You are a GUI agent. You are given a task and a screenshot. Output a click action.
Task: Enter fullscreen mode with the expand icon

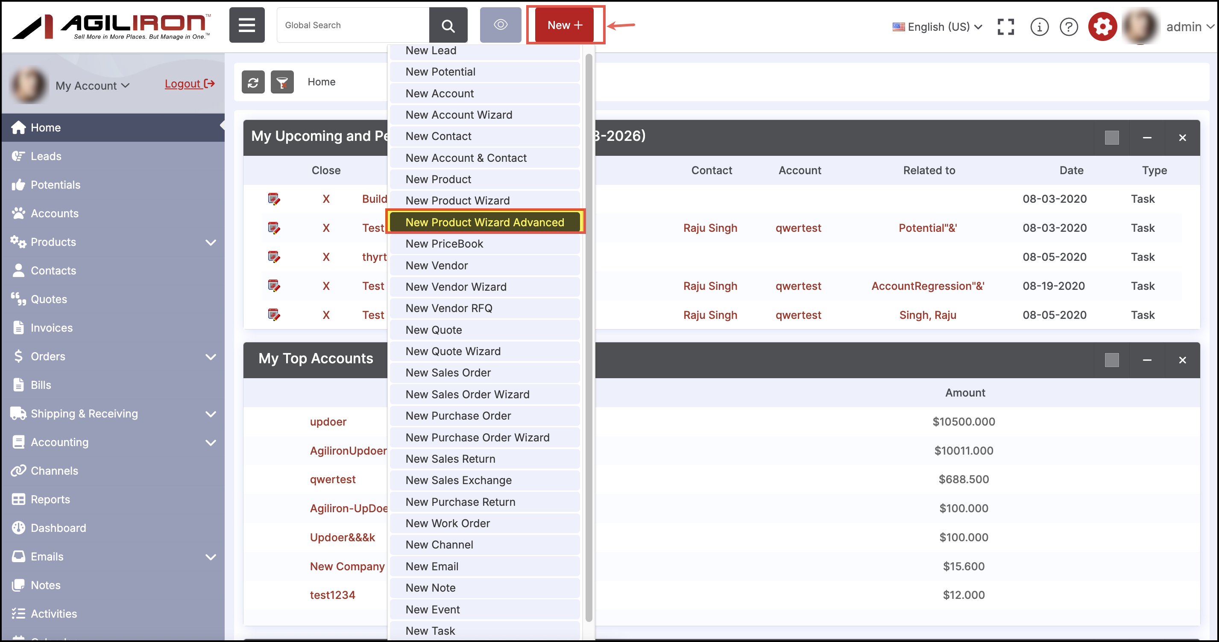(x=1005, y=26)
